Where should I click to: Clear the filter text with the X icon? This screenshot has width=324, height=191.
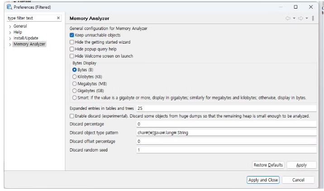[58, 18]
